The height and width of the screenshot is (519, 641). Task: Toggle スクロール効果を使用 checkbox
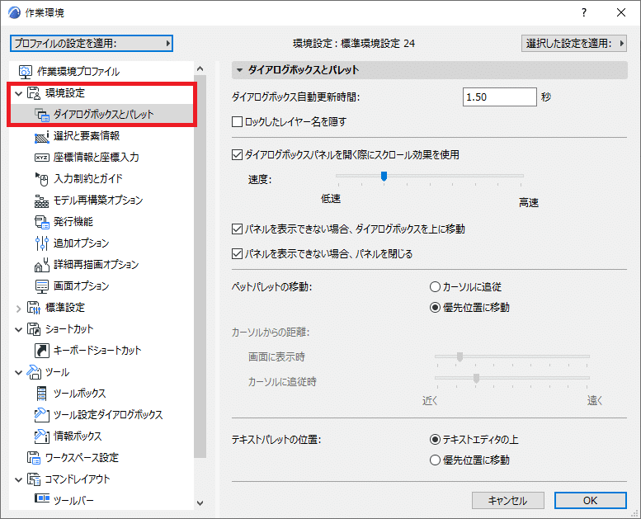click(237, 154)
